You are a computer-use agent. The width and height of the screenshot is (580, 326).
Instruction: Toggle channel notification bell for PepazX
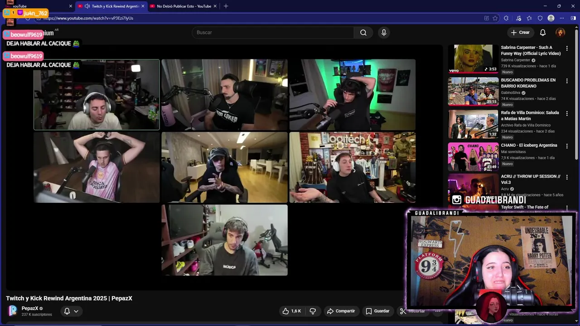coord(67,311)
